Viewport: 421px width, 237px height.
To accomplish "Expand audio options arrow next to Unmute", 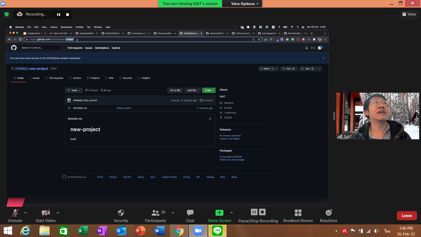I will [26, 213].
